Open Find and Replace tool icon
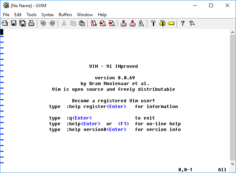Image resolution: width=236 pixels, height=173 pixels. (x=94, y=23)
